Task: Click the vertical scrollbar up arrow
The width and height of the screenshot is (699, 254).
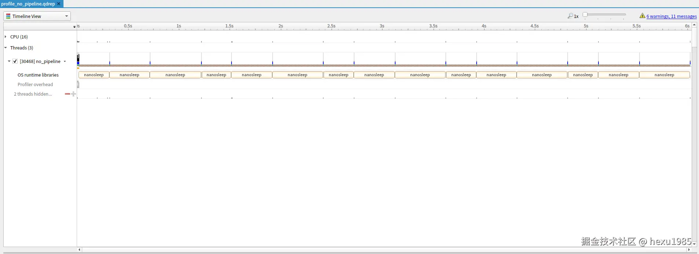Action: pyautogui.click(x=694, y=25)
